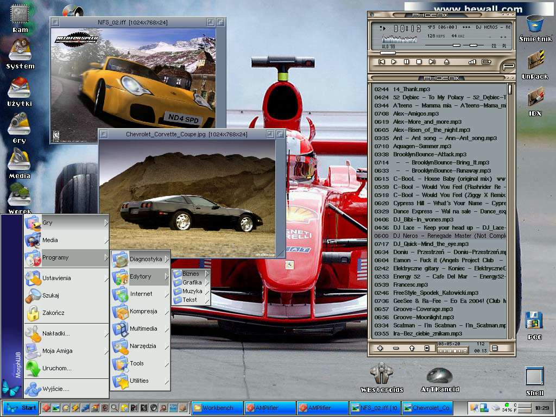Click the printer icon in the system tray
The width and height of the screenshot is (556, 417).
pos(495,408)
